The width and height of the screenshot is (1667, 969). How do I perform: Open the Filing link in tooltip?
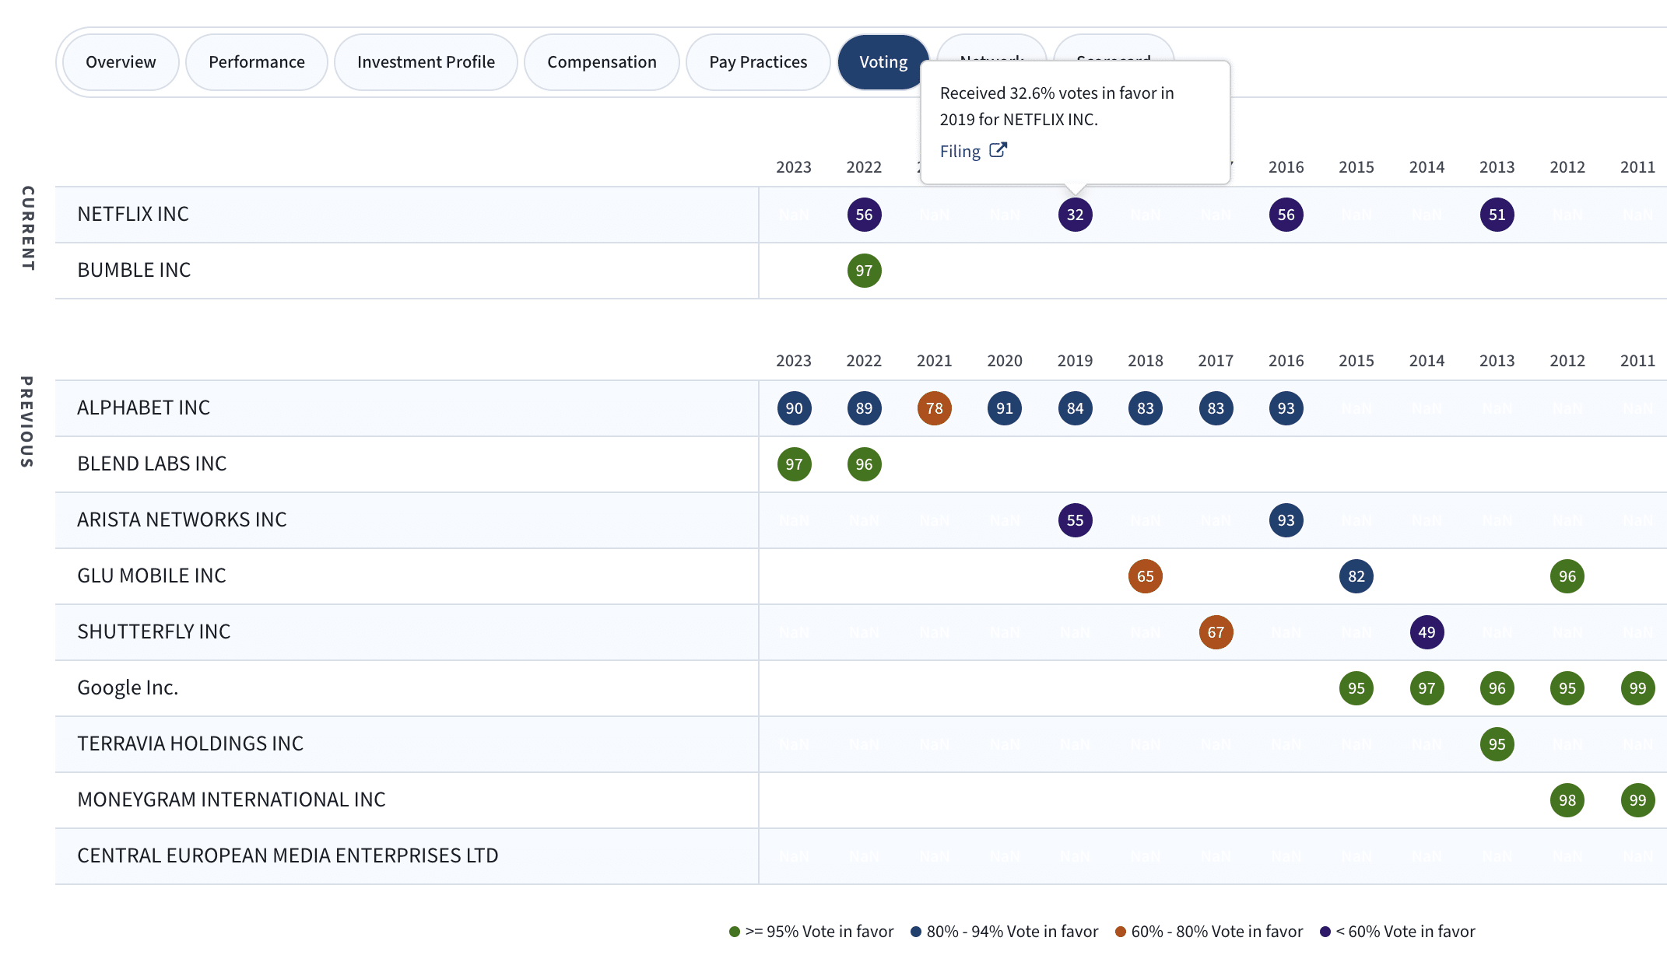960,151
